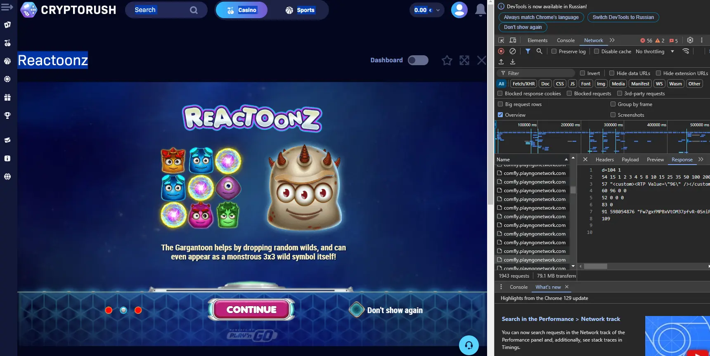Enter fullscreen mode for the game
The width and height of the screenshot is (710, 356).
tap(464, 60)
